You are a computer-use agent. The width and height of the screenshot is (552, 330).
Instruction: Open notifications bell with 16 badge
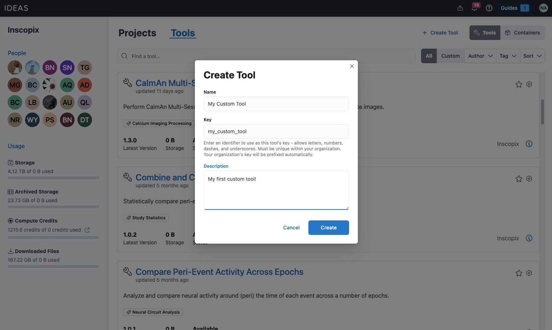tap(475, 8)
